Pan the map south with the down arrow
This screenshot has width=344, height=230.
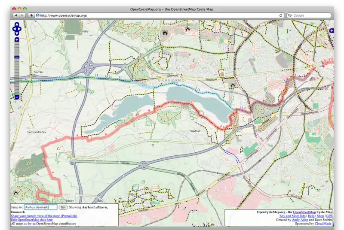(17, 33)
